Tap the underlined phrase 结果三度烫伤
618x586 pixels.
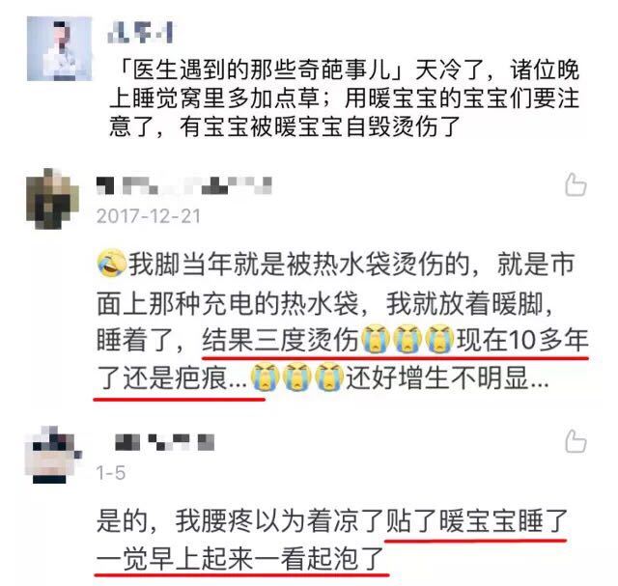(280, 339)
